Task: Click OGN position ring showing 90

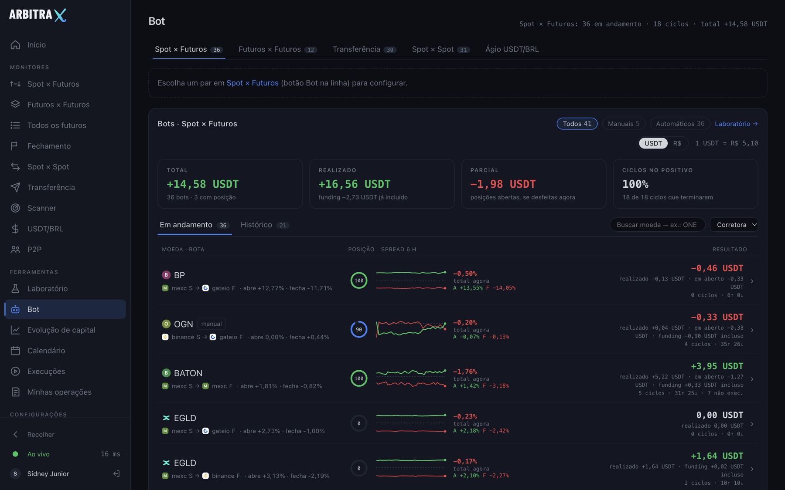Action: [359, 330]
